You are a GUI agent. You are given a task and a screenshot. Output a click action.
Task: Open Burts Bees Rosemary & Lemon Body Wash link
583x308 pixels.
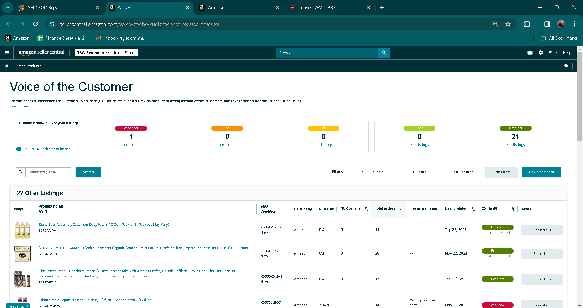point(104,225)
